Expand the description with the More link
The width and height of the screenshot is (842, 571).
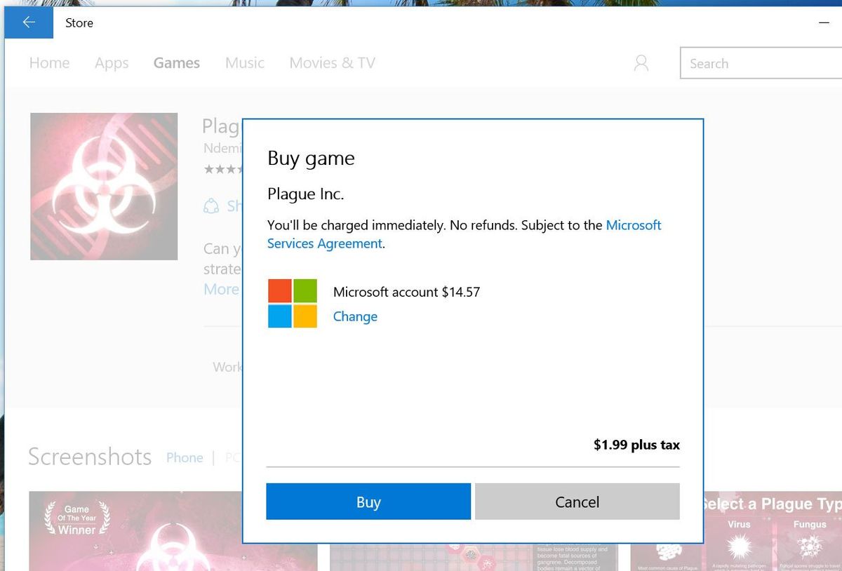coord(222,289)
